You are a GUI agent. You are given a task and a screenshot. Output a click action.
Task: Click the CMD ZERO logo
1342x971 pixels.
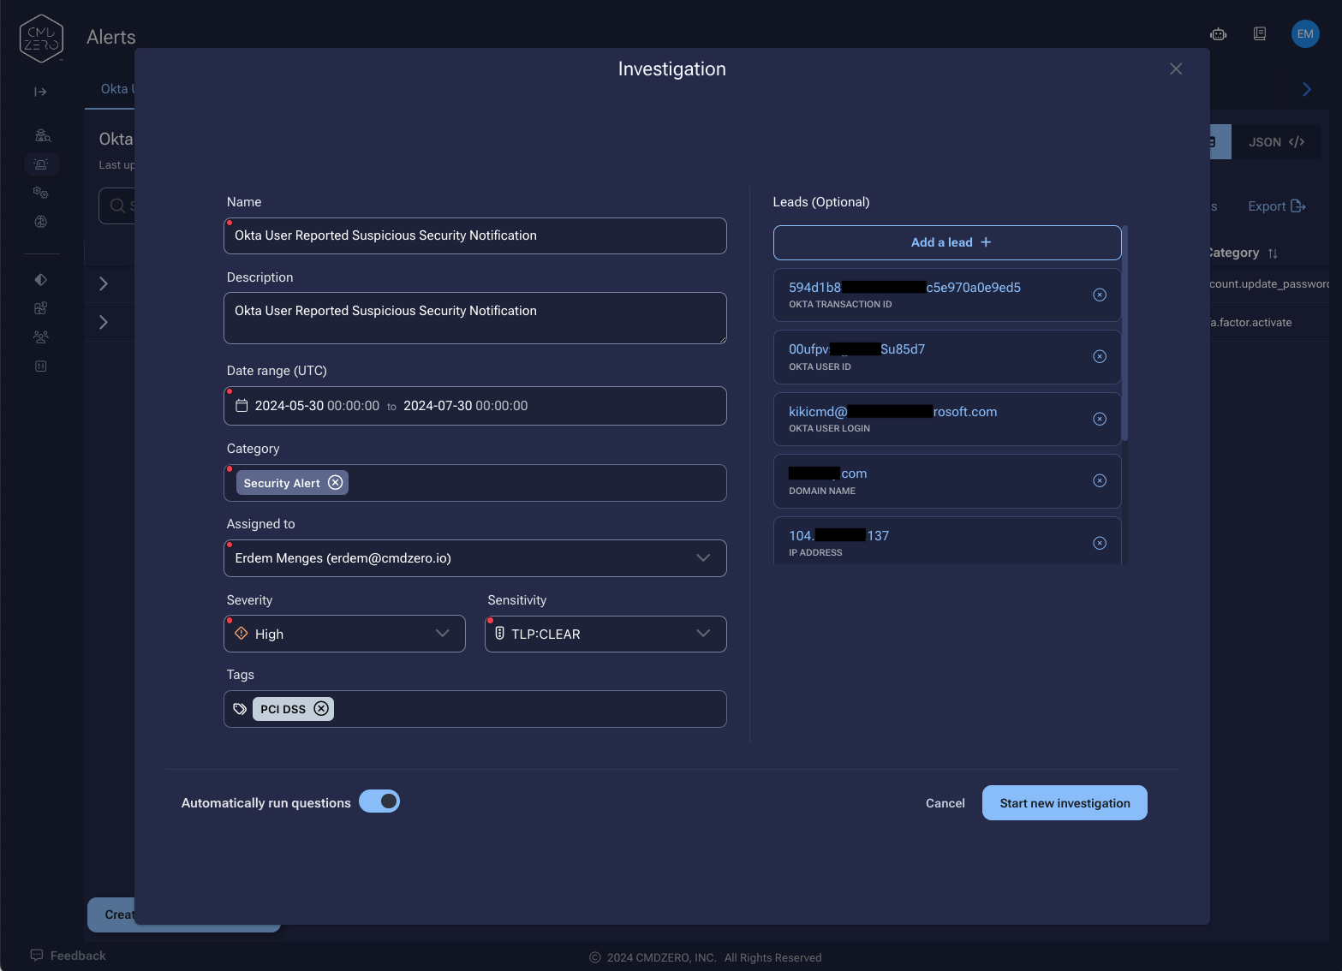point(41,39)
